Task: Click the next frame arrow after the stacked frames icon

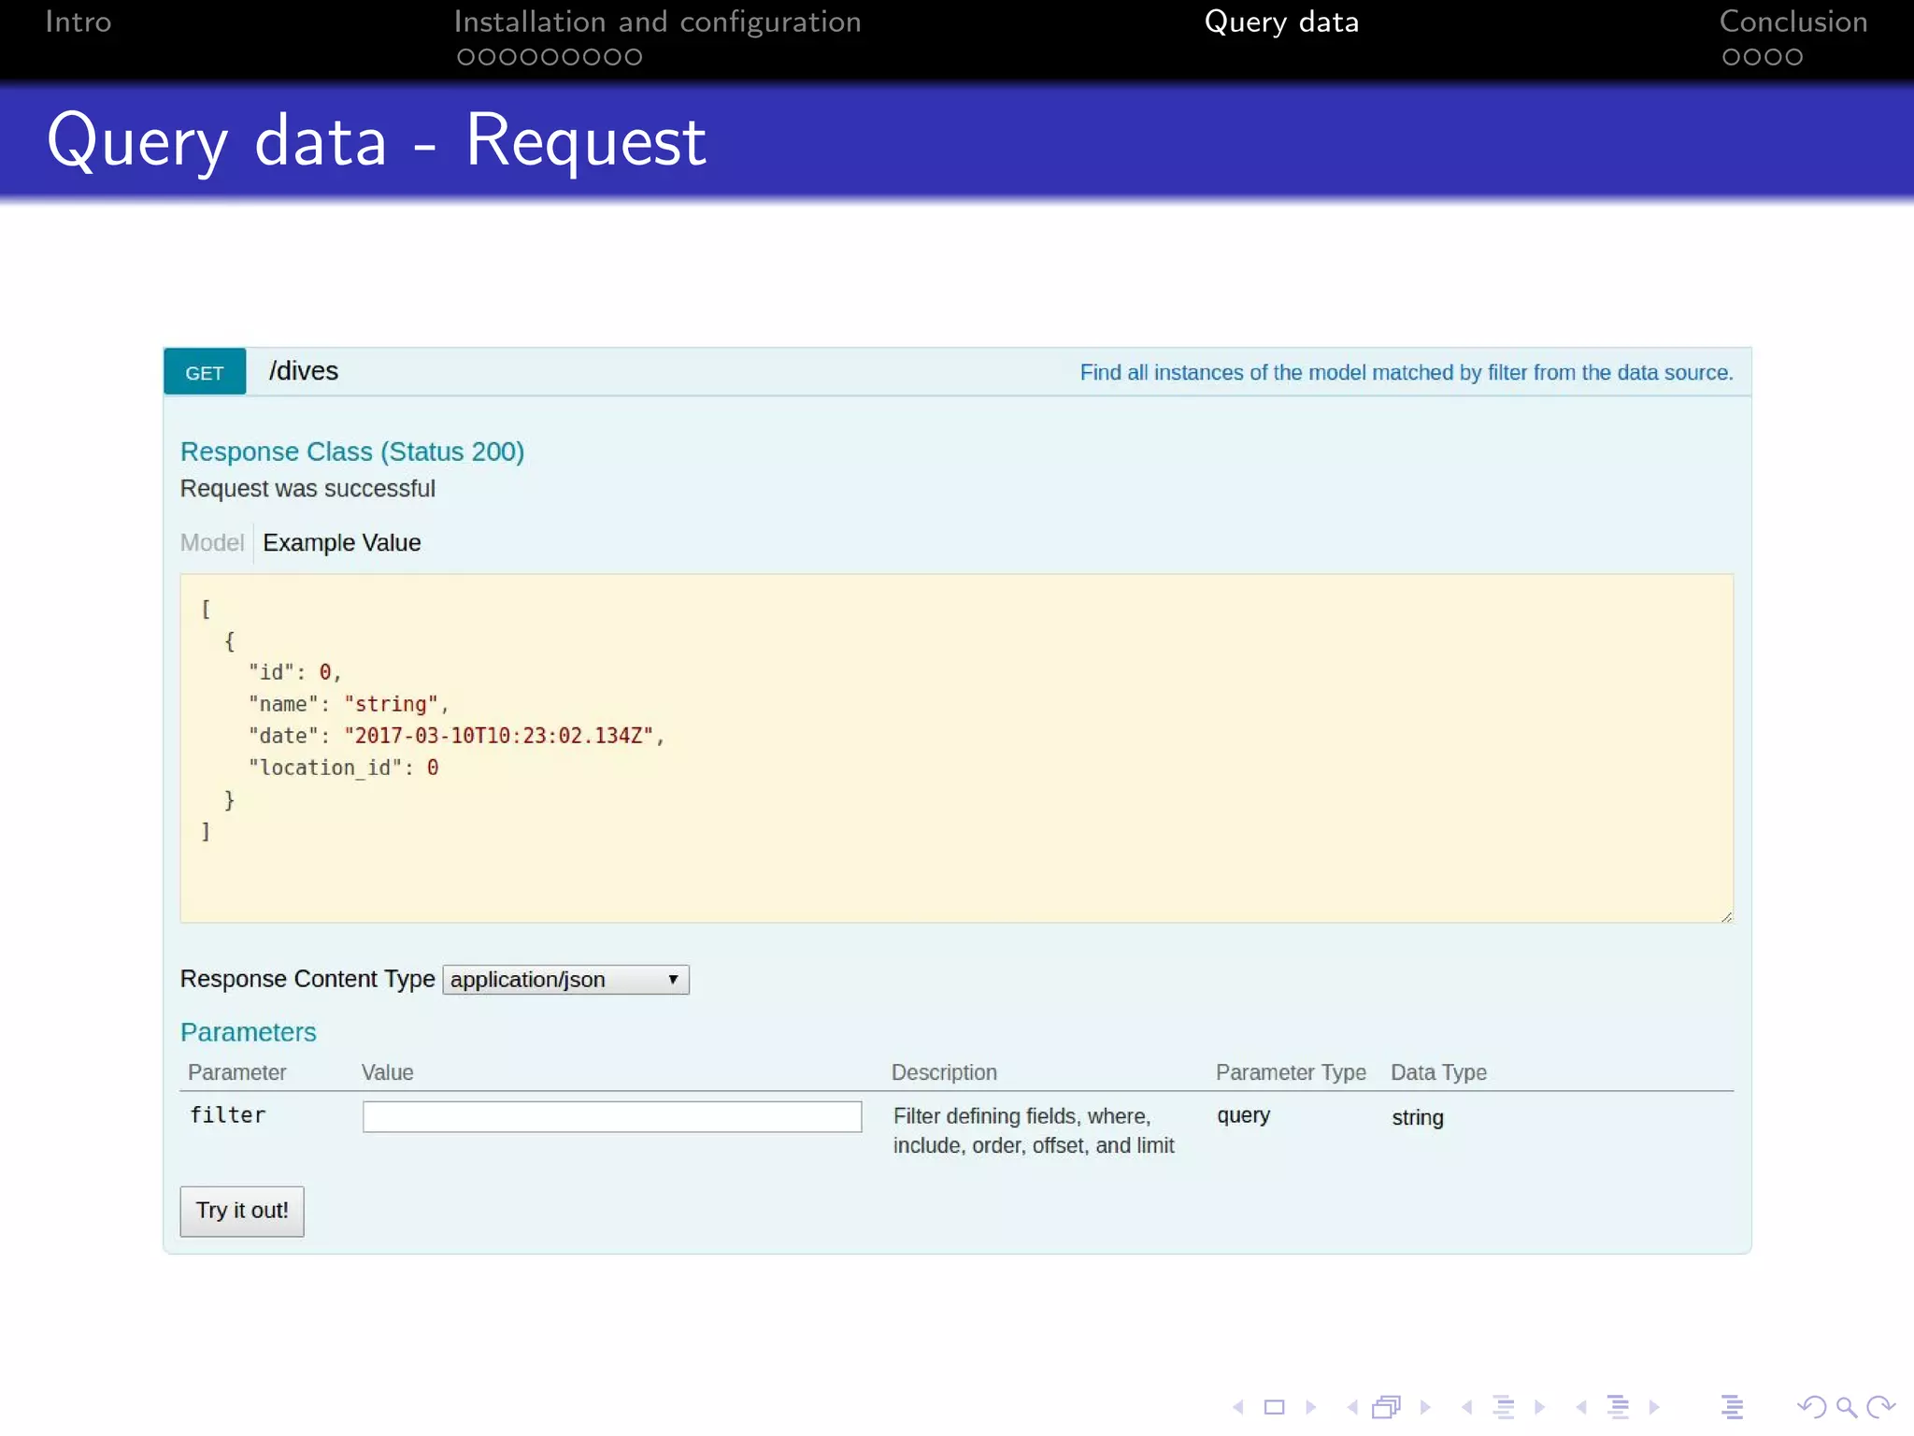Action: (1425, 1407)
